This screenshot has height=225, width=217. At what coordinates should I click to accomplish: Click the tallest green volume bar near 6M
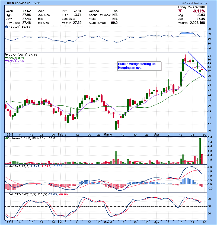click(200, 151)
